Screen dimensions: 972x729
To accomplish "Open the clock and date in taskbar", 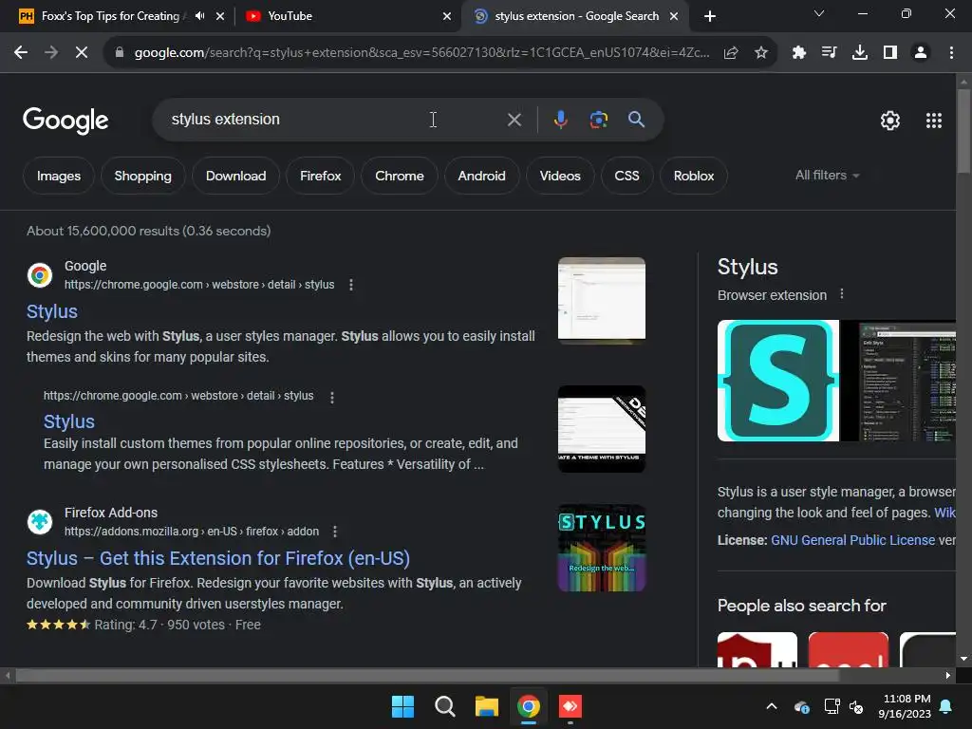I will coord(905,706).
